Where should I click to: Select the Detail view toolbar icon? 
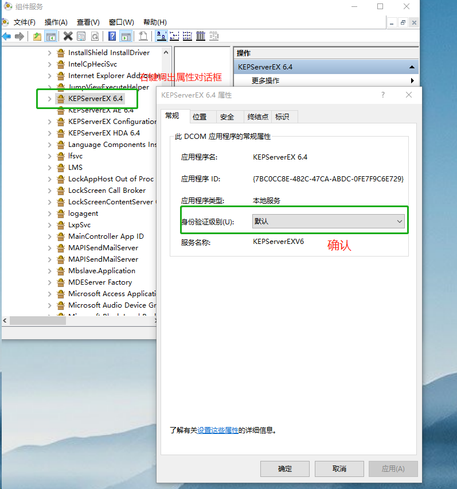tap(201, 37)
